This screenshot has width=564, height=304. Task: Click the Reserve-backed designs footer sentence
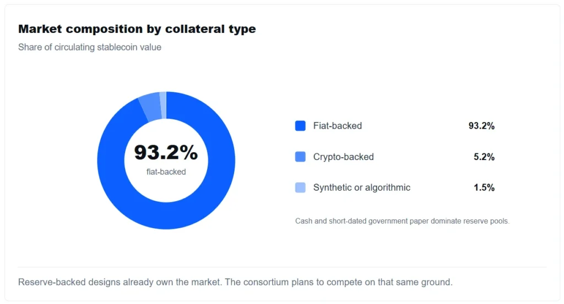(235, 282)
